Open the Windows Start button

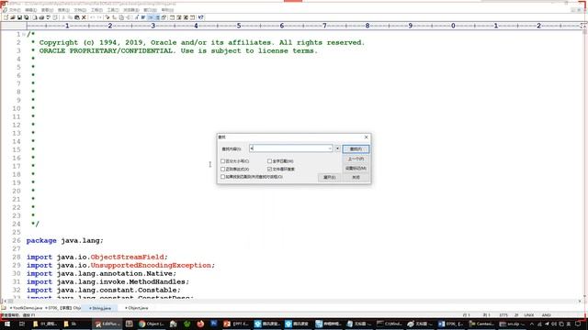6,324
